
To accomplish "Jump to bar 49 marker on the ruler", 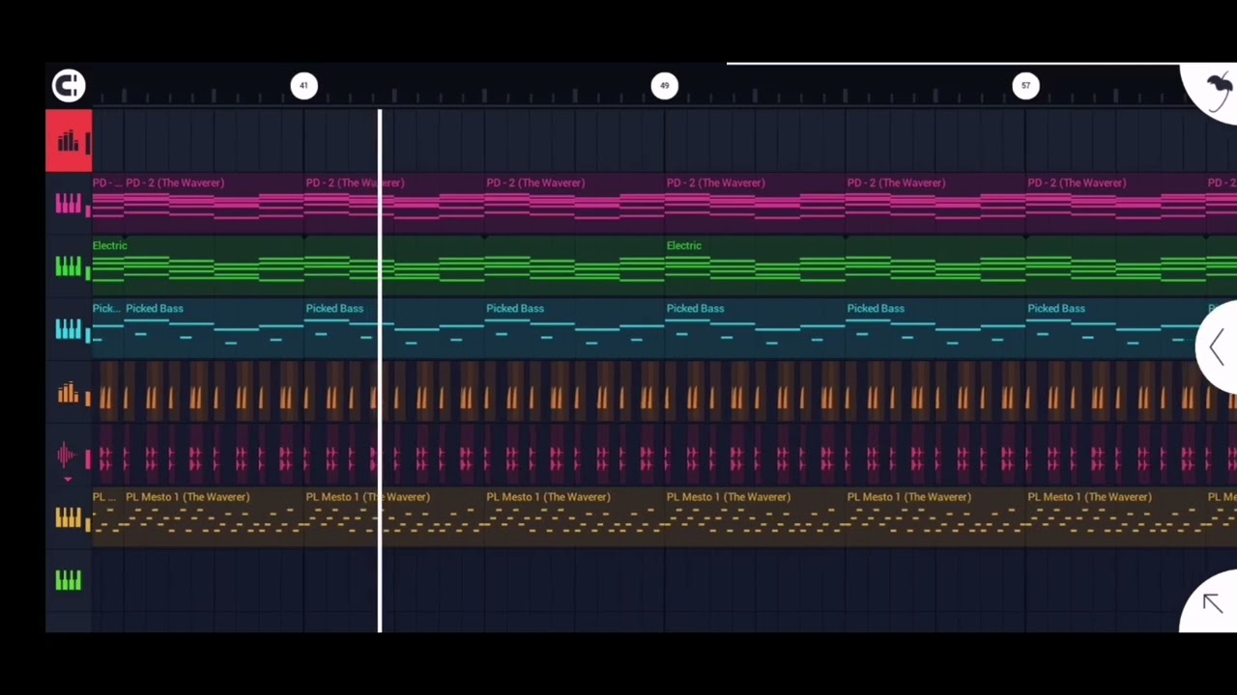I will (664, 86).
